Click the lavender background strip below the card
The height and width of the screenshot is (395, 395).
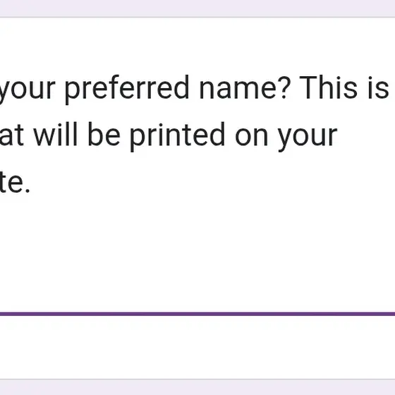point(197,387)
